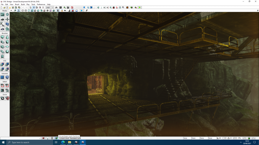Image resolution: width=259 pixels, height=145 pixels.
Task: Start game with green Play button
Action: tap(140, 7)
